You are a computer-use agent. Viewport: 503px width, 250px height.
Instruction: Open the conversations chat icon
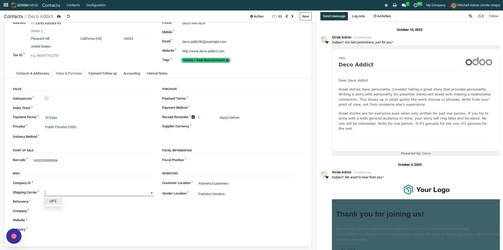(x=404, y=5)
